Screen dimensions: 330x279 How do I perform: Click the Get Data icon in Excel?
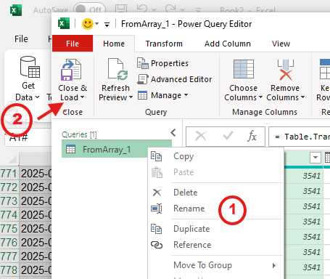click(30, 67)
